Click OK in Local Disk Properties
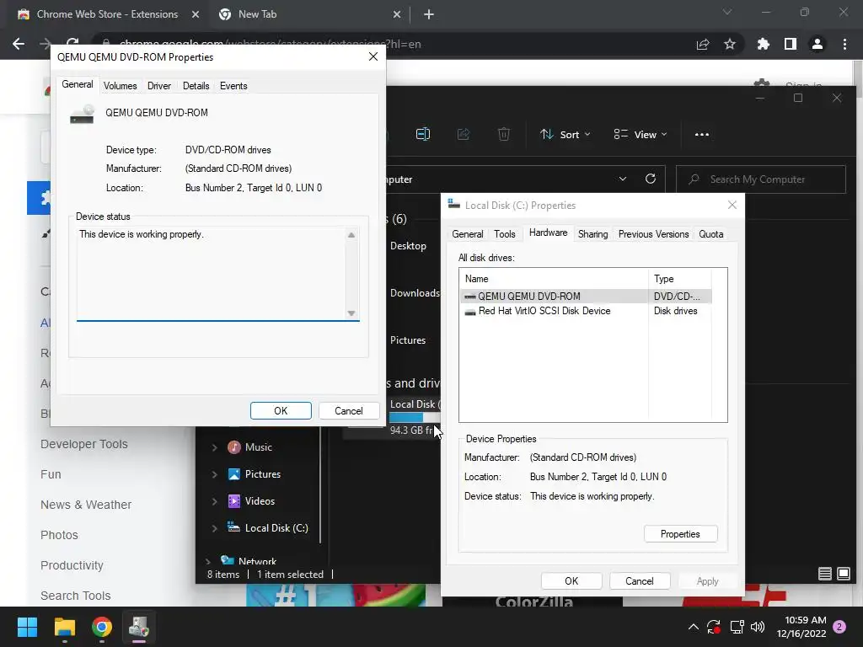This screenshot has height=647, width=863. (571, 581)
